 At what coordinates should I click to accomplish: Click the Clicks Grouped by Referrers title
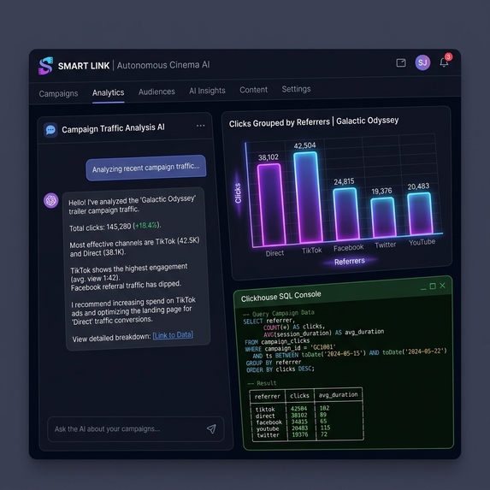tap(314, 122)
